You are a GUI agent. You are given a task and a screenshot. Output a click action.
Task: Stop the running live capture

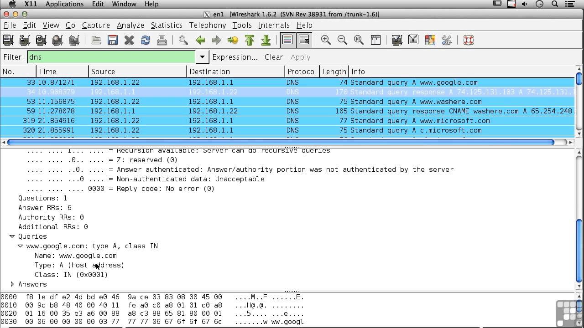(57, 40)
